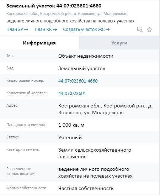Screen dimensions: 160x195
Task: Click the address value in the Адрес row
Action: tap(105, 109)
